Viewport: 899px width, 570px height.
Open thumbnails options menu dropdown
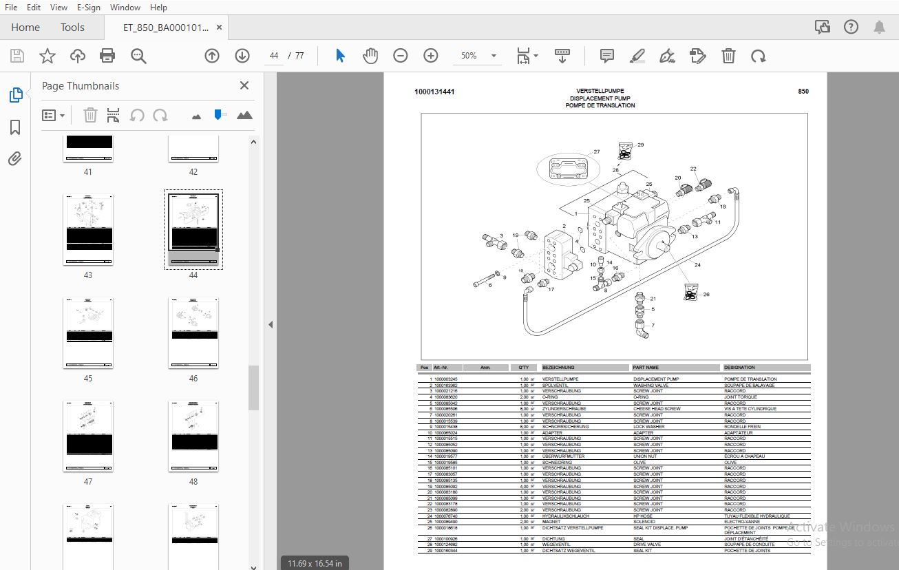pos(53,115)
